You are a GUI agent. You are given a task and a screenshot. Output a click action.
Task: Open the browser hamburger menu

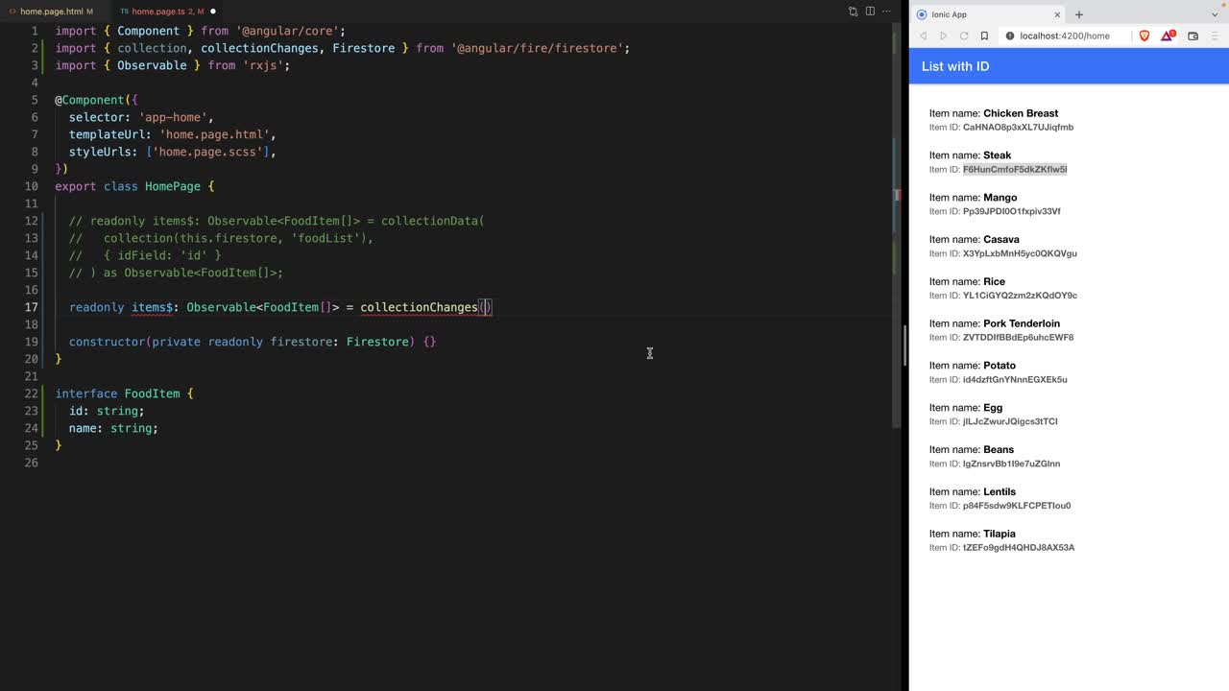(x=1216, y=36)
